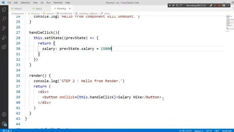This screenshot has width=234, height=132.
Task: Click line number 39 in gutter
Action: click(x=18, y=97)
